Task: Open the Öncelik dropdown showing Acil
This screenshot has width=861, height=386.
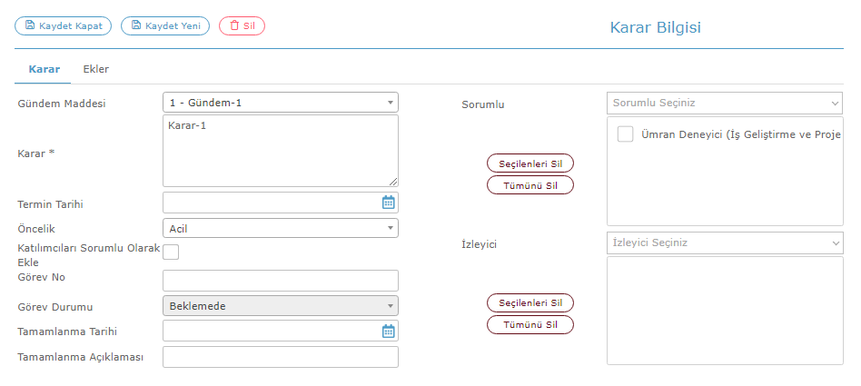Action: (x=281, y=228)
